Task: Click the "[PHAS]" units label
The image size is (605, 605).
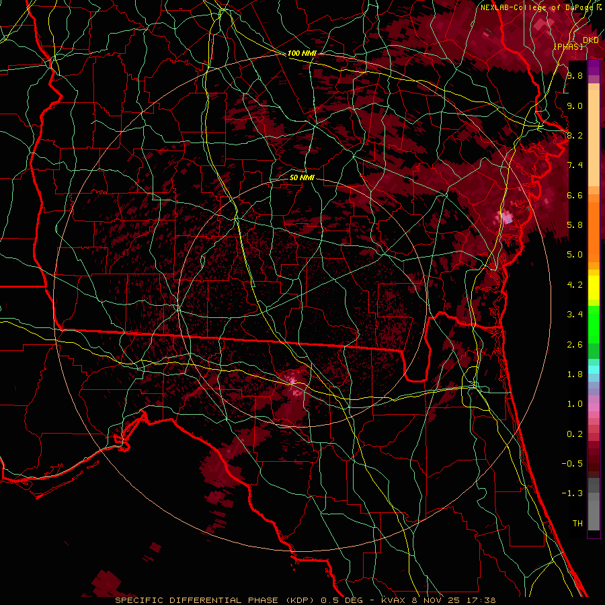Action: (568, 46)
